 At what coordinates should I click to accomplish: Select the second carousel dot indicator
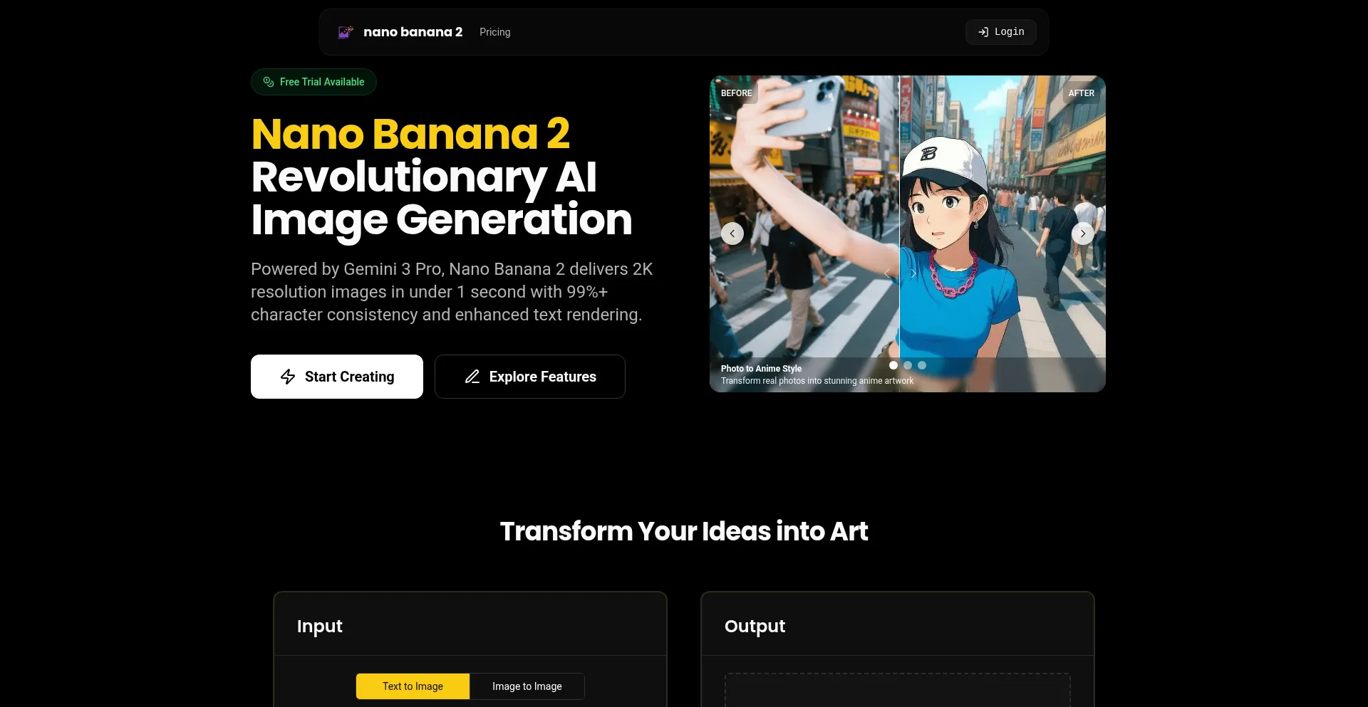908,365
